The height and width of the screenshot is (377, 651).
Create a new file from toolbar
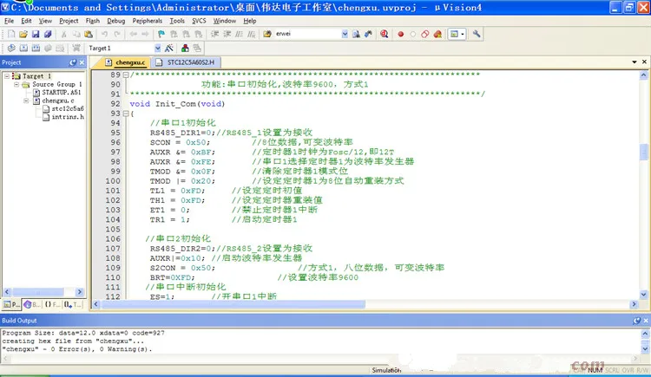(11, 34)
